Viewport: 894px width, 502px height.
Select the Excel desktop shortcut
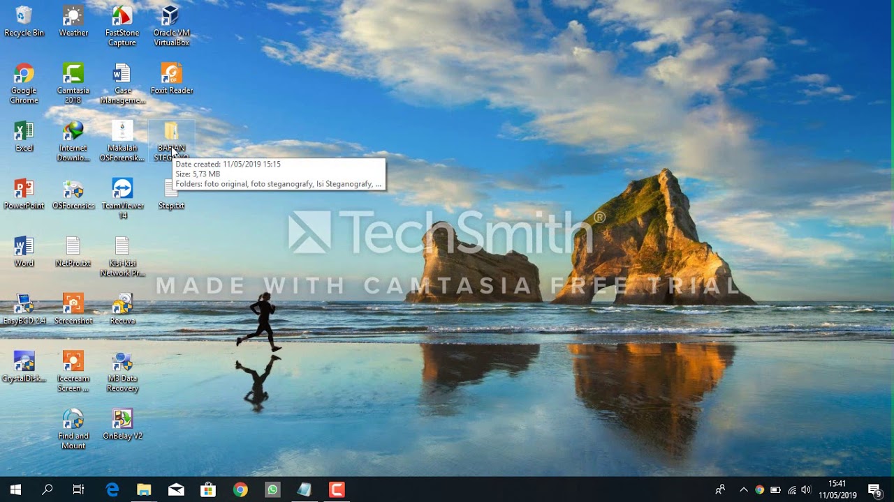24,137
